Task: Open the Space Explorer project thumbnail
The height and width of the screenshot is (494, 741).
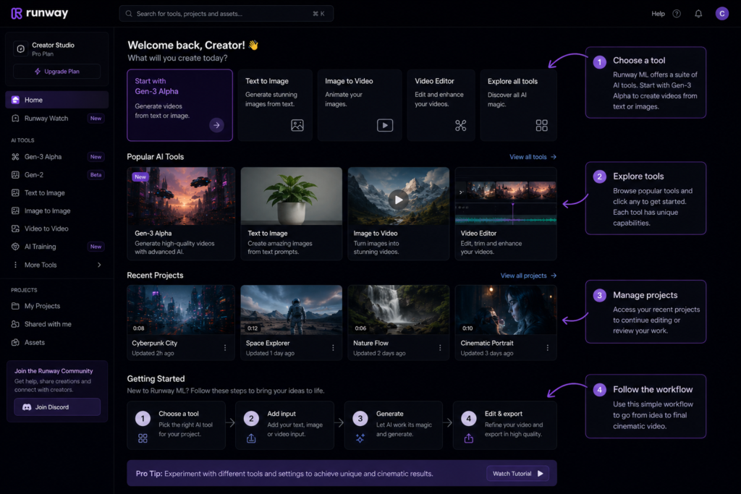Action: [x=291, y=310]
